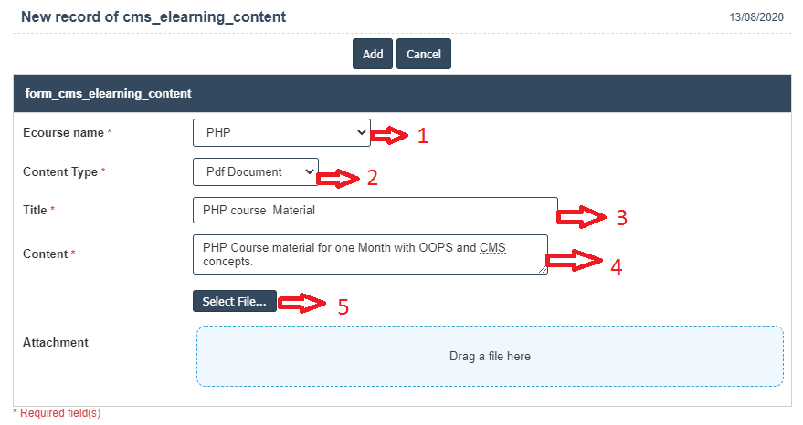Image resolution: width=803 pixels, height=425 pixels.
Task: Click the 'New record of cms_elearning_content' heading
Action: (x=153, y=16)
